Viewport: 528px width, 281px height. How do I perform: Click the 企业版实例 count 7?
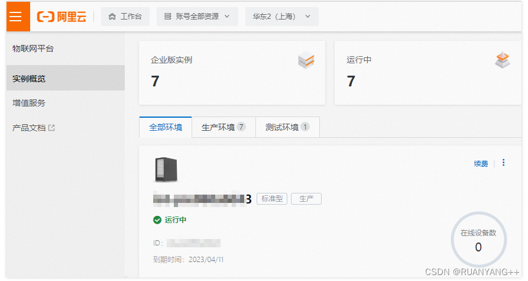[x=155, y=81]
